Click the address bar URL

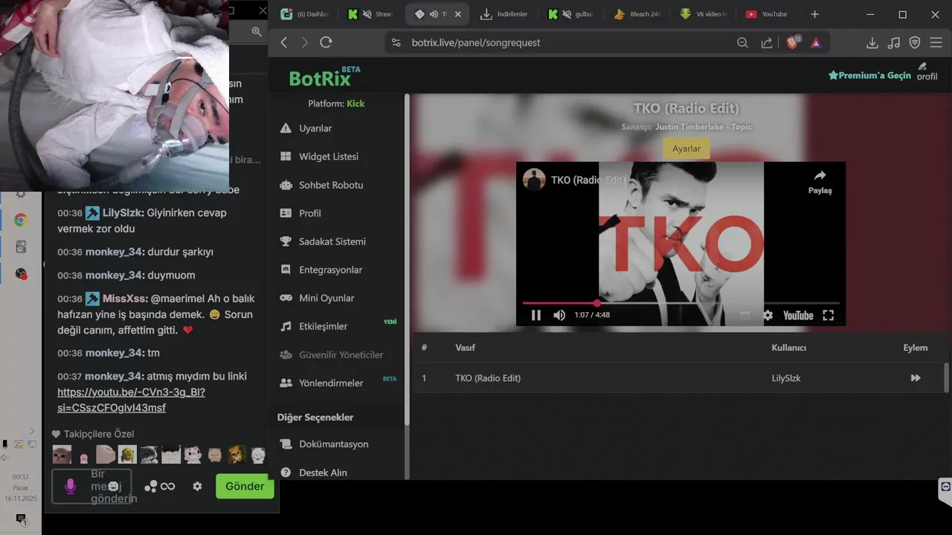476,42
